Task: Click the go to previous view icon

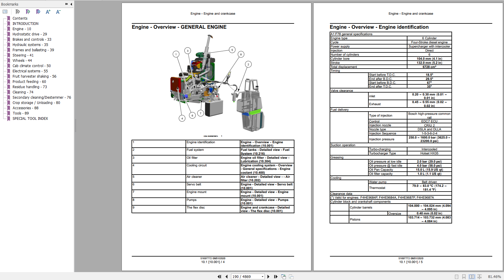Action: tap(284, 276)
